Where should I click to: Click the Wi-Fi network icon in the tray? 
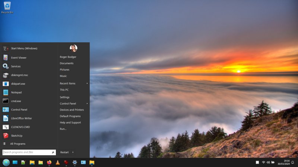coord(263,163)
